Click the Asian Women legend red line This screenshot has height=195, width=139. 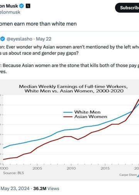click(68, 117)
